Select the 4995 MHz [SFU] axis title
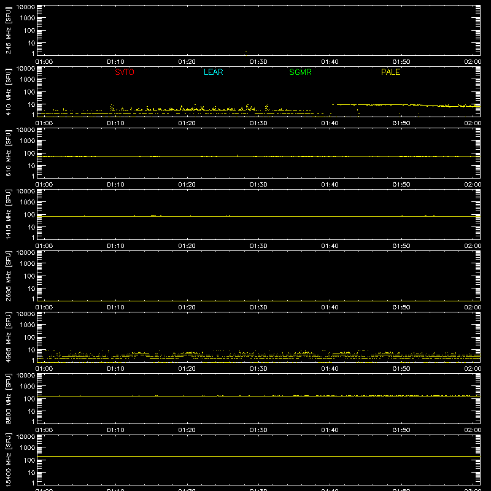Viewport: 491px width, 491px height. (8, 337)
